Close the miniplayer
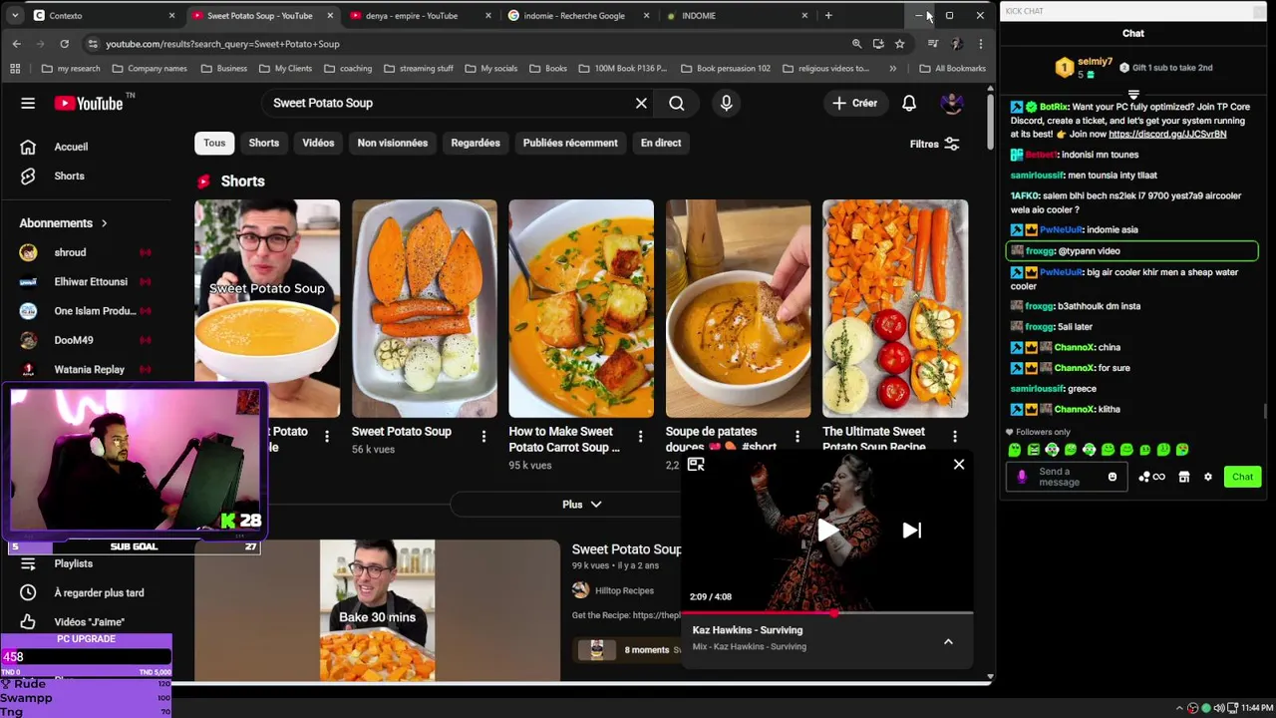The image size is (1276, 718). (x=959, y=465)
